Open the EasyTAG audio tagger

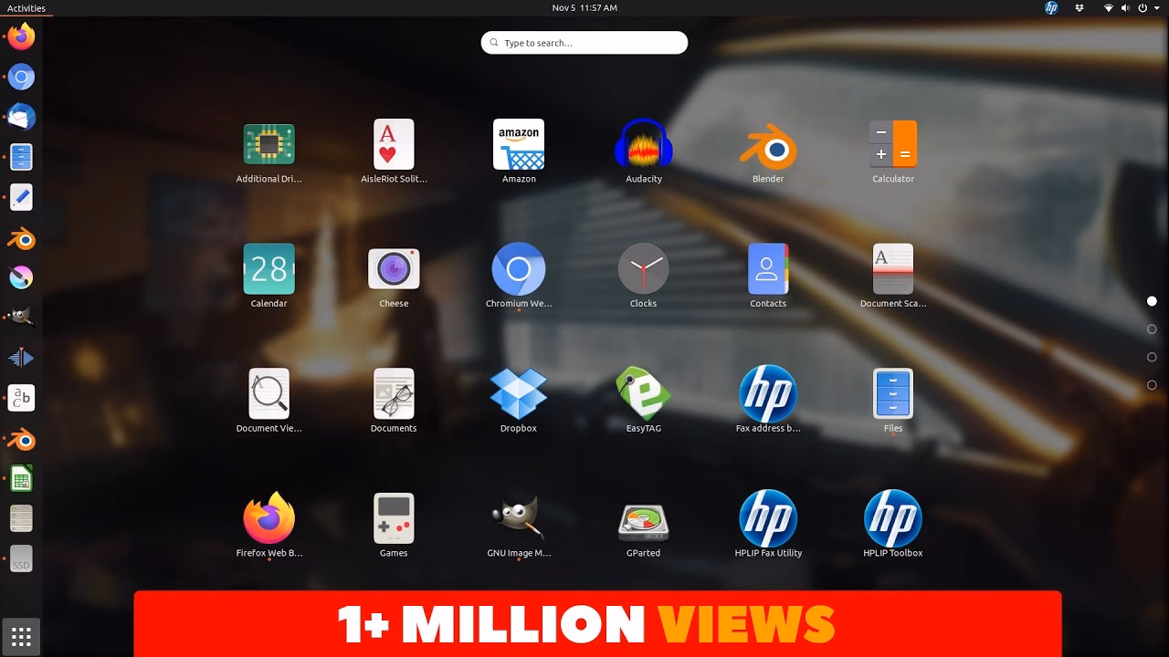pyautogui.click(x=644, y=394)
